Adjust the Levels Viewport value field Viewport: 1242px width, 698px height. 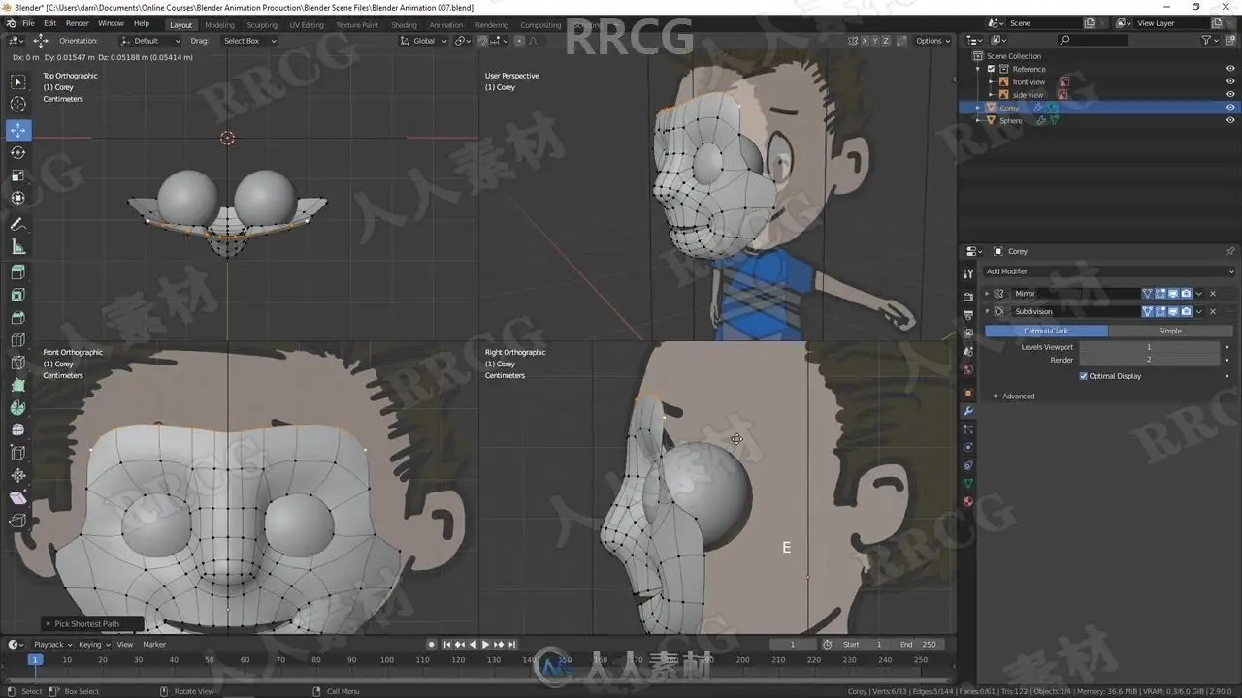[x=1149, y=347]
